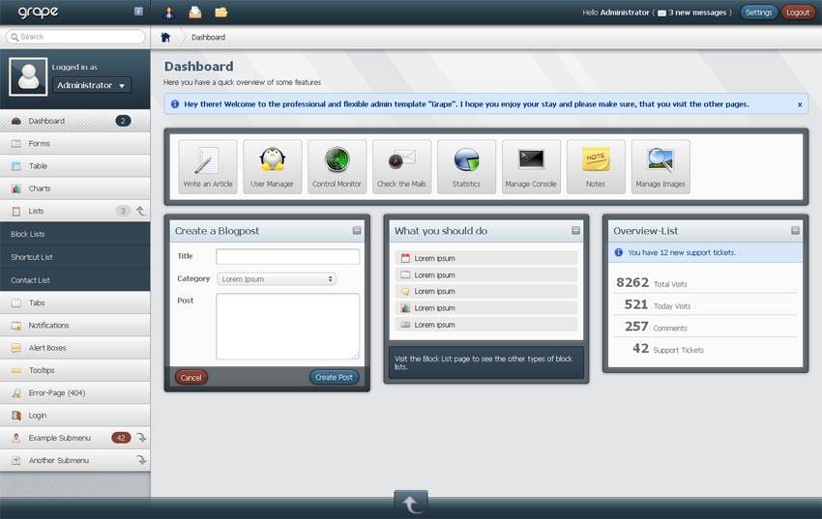Open the Manage Images icon
Viewport: 822px width, 519px height.
tap(661, 166)
